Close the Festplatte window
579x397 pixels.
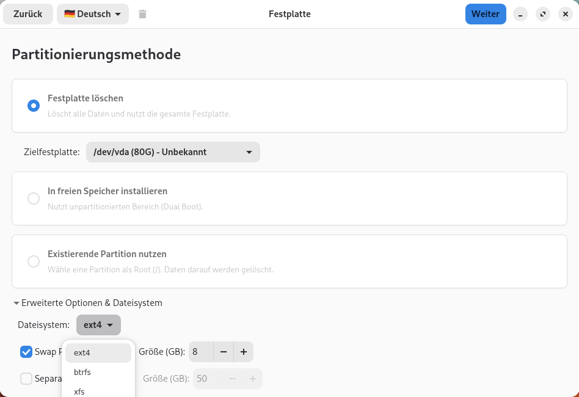(565, 14)
